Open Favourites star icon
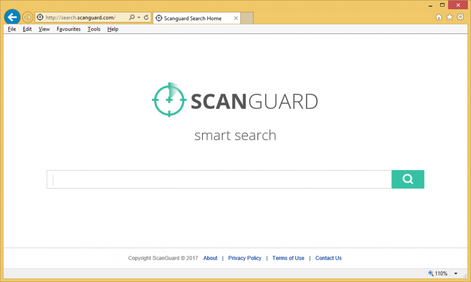The height and width of the screenshot is (282, 471). point(450,17)
